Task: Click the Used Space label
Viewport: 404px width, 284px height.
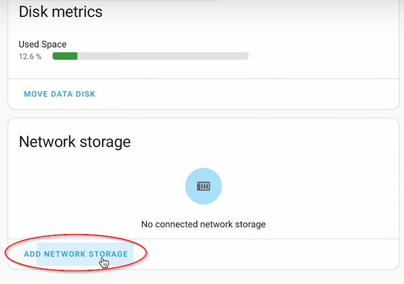Action: [x=42, y=44]
